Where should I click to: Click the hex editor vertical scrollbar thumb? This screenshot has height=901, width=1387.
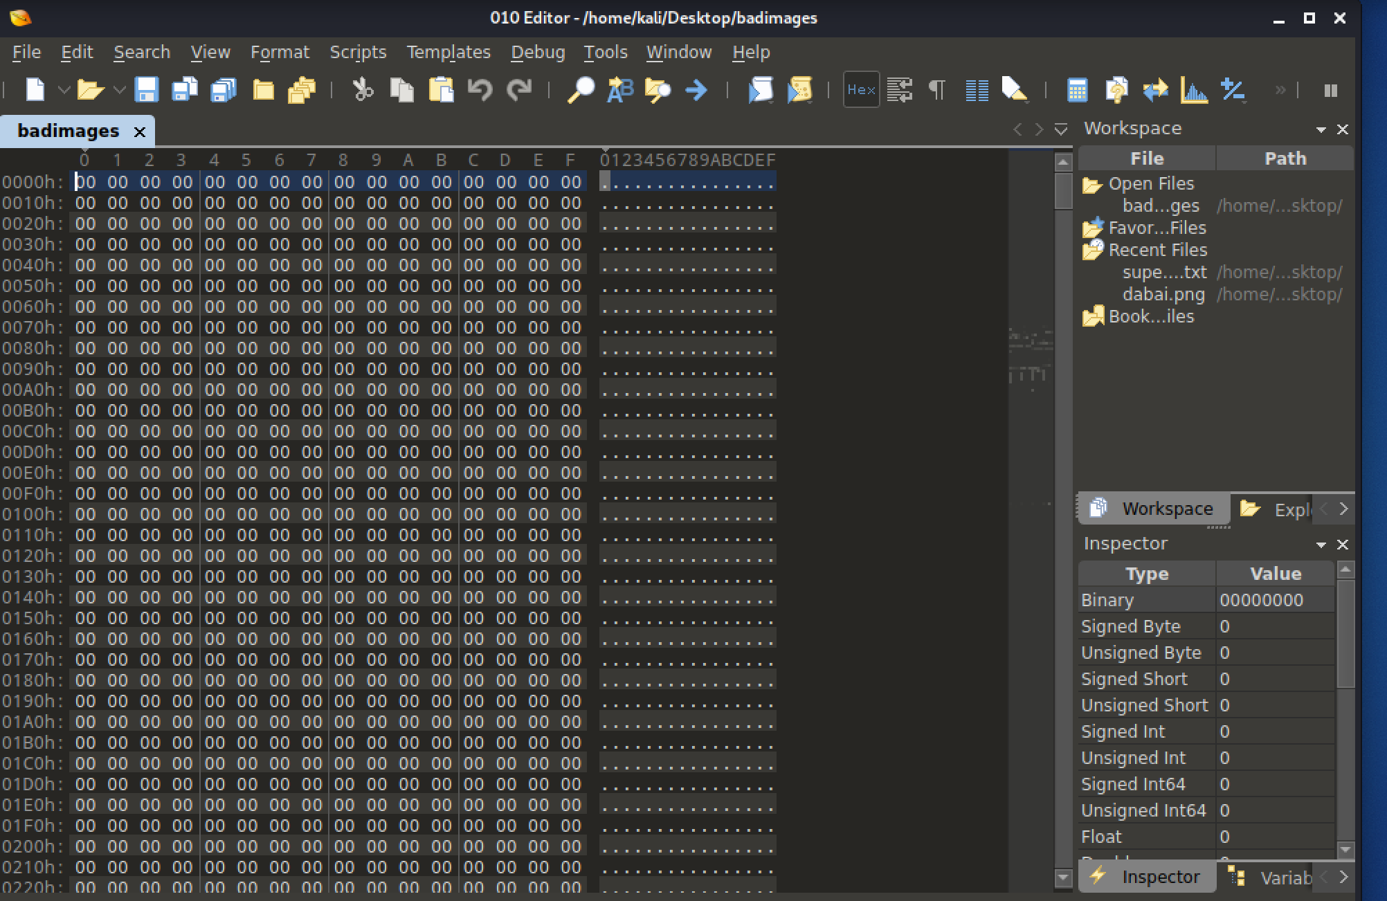point(1063,190)
